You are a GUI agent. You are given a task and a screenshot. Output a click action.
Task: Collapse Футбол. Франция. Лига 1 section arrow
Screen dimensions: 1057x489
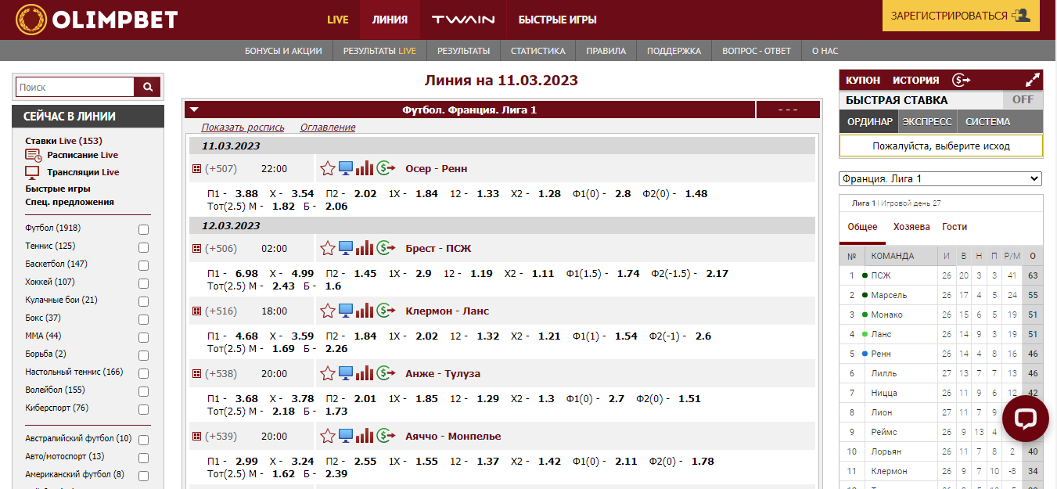[x=195, y=110]
